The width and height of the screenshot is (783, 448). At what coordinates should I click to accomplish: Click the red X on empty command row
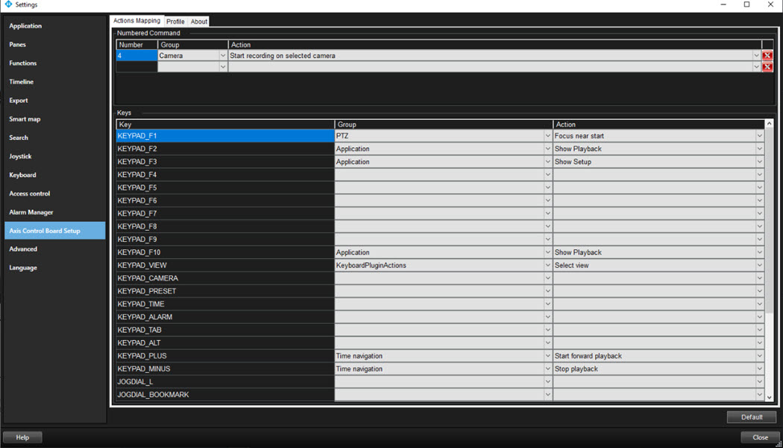tap(767, 67)
